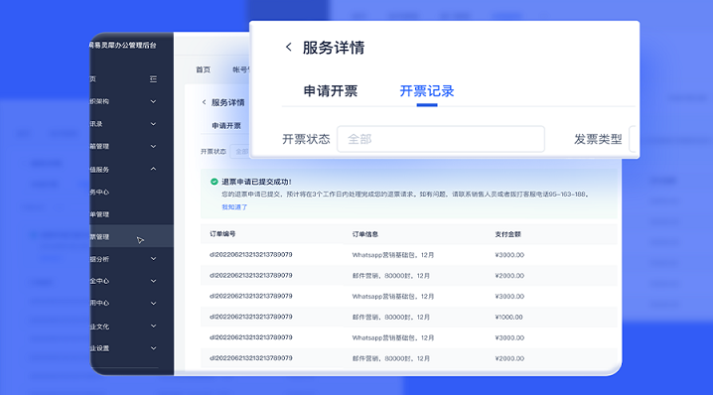The height and width of the screenshot is (396, 713).
Task: Select the 首页 breadcrumb tab
Action: point(204,69)
